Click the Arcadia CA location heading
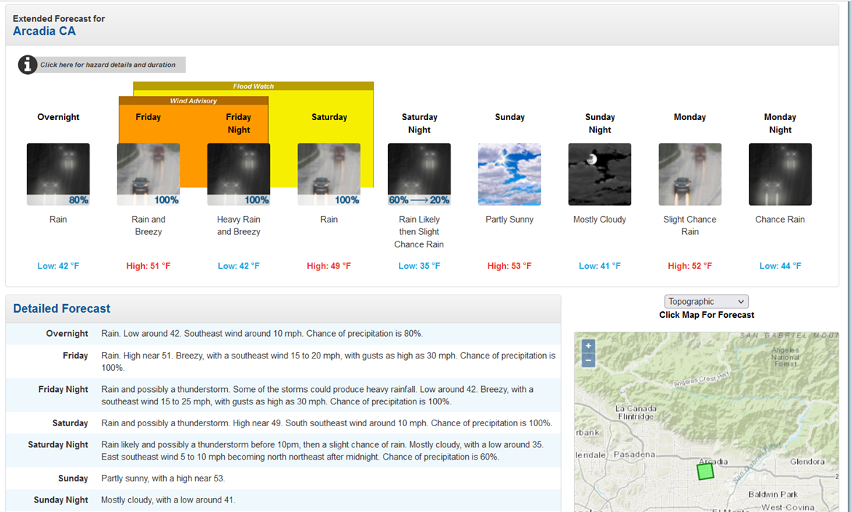The height and width of the screenshot is (512, 851). (44, 31)
